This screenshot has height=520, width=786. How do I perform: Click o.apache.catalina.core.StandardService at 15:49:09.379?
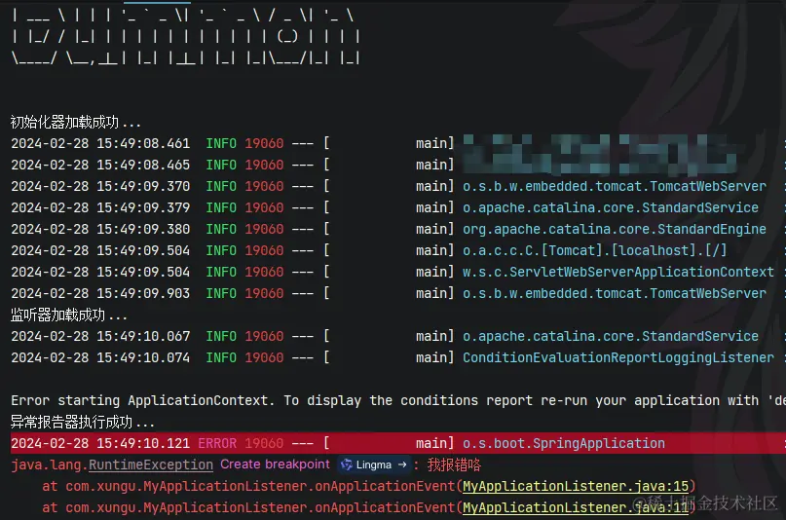pyautogui.click(x=610, y=207)
